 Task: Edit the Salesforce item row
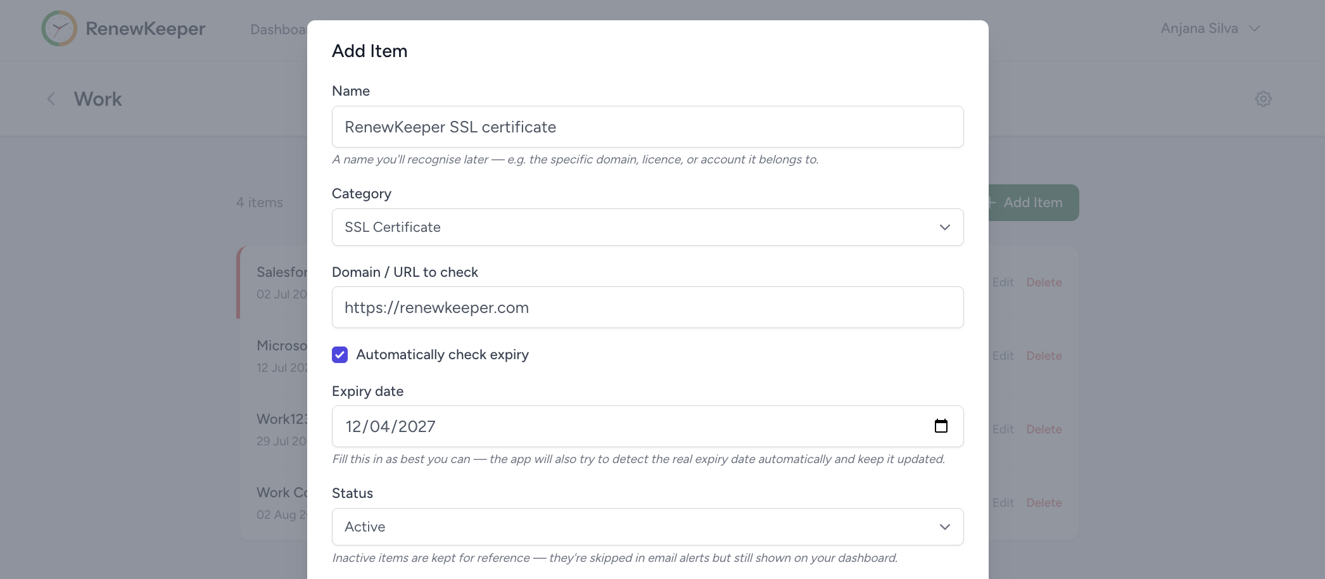[x=1003, y=283]
